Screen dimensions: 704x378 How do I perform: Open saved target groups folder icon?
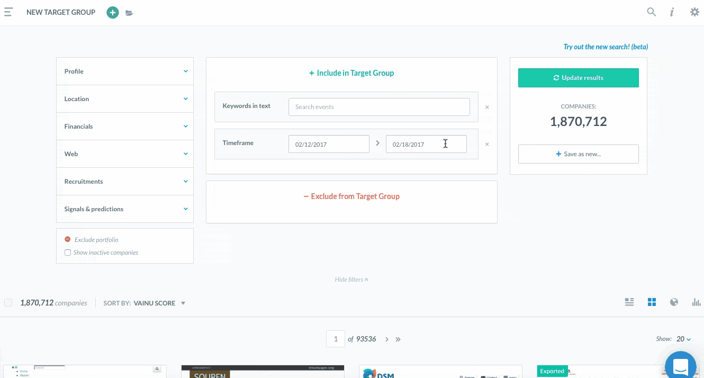point(129,13)
